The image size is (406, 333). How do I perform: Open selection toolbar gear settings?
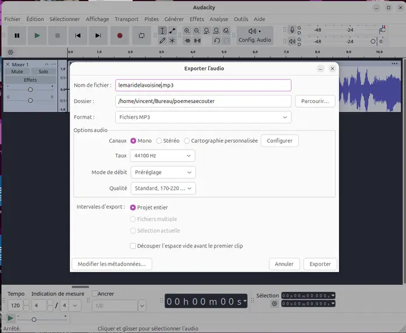(275, 303)
